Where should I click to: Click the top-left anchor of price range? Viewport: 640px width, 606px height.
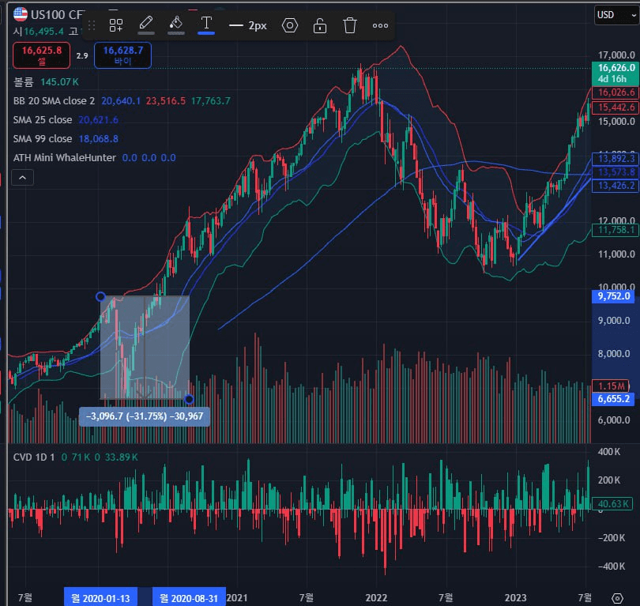tap(100, 296)
